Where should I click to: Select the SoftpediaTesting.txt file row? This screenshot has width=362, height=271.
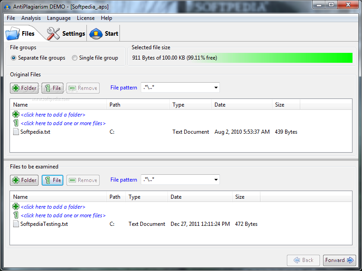click(181, 224)
